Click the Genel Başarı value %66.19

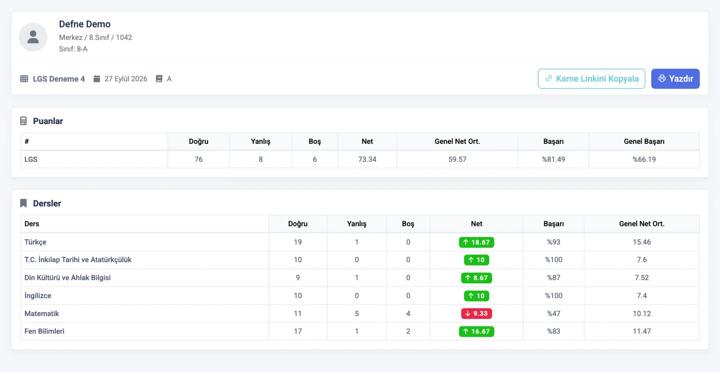(644, 159)
